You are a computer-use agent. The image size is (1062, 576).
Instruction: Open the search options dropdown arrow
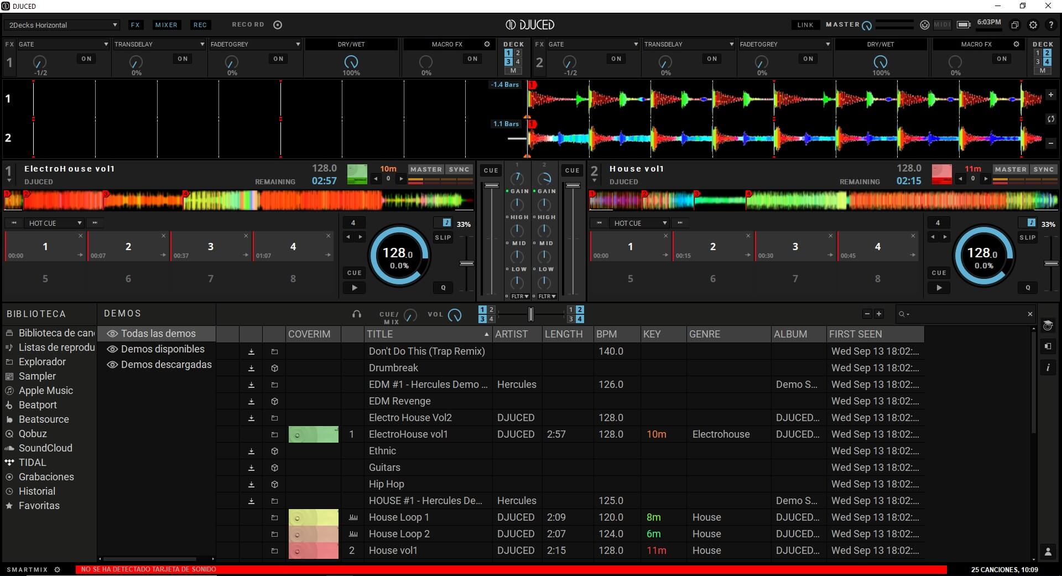[908, 314]
